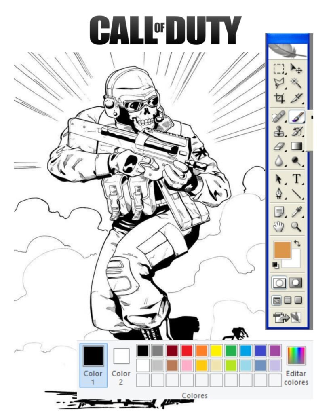This screenshot has height=414, width=331.
Task: Pick the turquoise blue palette swatch
Action: tap(246, 351)
